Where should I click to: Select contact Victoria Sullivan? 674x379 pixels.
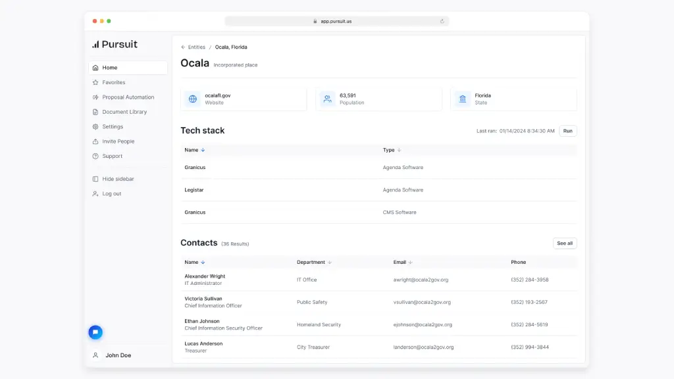pos(203,299)
